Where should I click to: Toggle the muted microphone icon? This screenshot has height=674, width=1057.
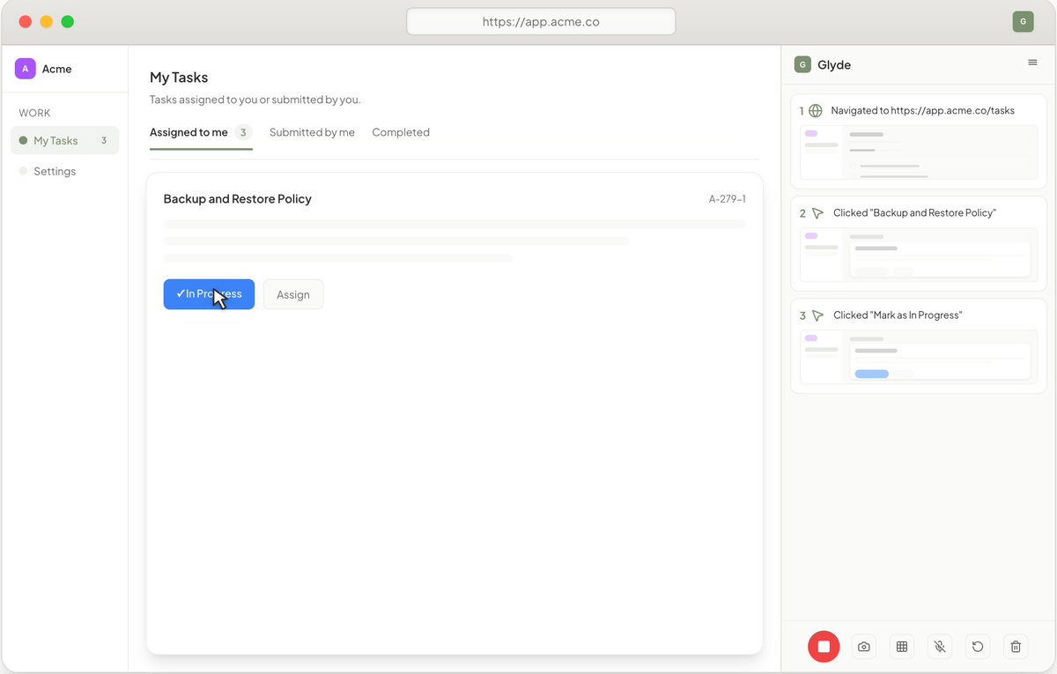pyautogui.click(x=940, y=647)
